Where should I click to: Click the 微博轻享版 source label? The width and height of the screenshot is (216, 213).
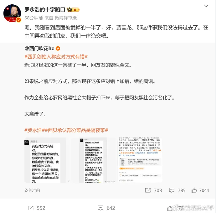coord(66,18)
